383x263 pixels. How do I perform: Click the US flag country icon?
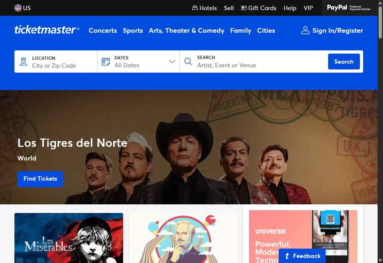click(18, 8)
